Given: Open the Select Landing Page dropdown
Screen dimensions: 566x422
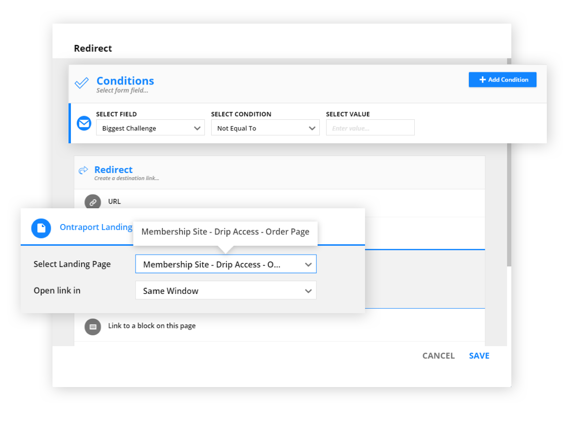Looking at the screenshot, I should 226,264.
